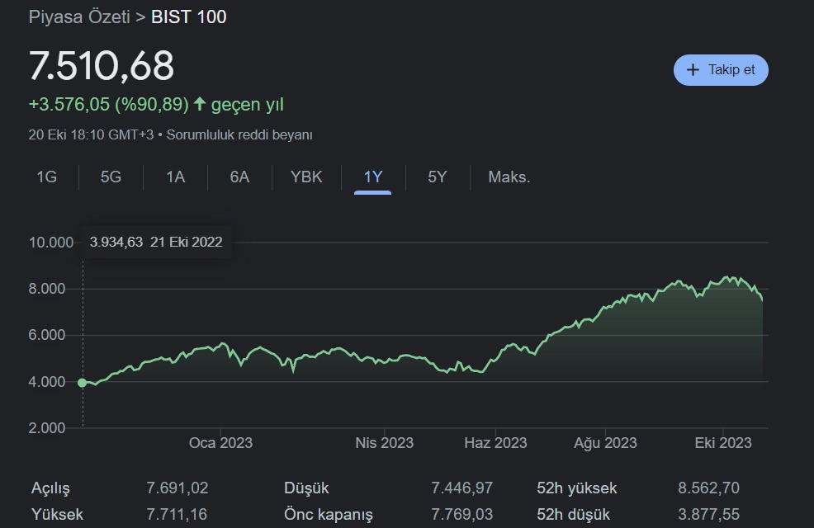
Task: Click the Takip et follow button
Action: [x=721, y=70]
